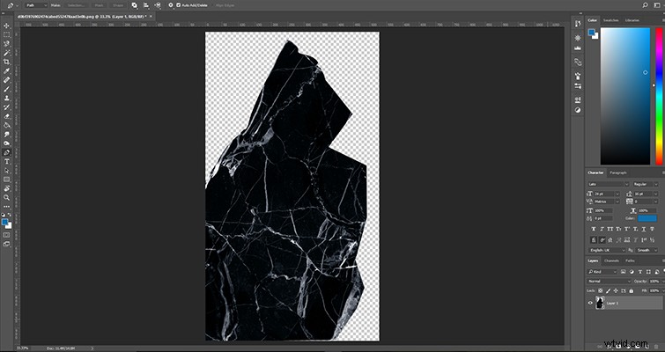Select the Magic Wand tool
Image resolution: width=665 pixels, height=352 pixels.
click(6, 53)
